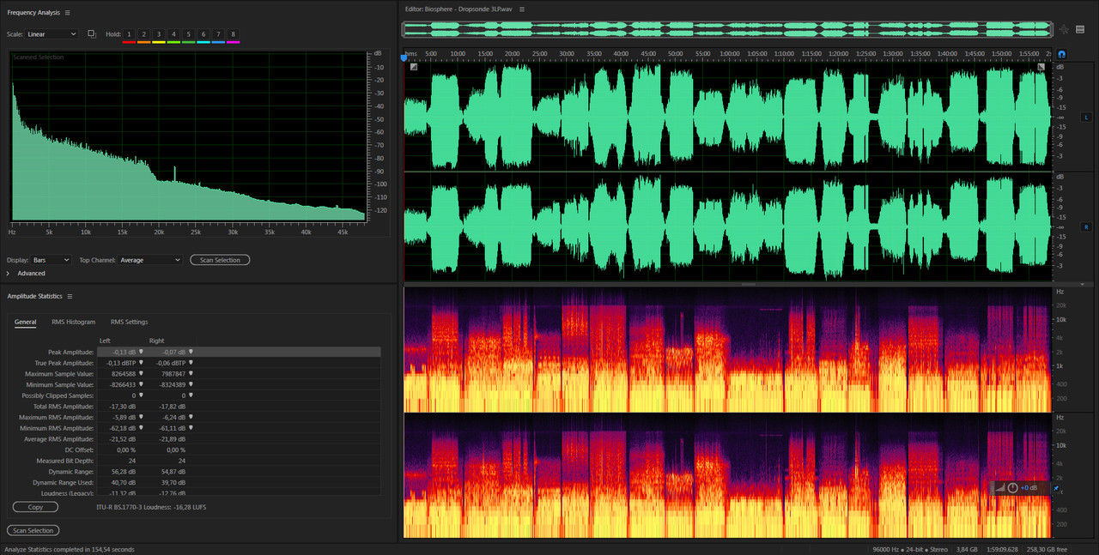Click the 1:59:09.628 duration in status bar
This screenshot has height=555, width=1099.
click(x=1003, y=549)
